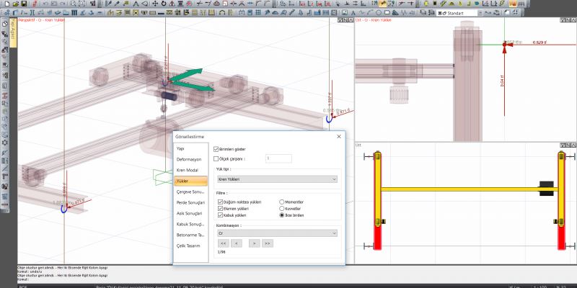Select the 'Momentler' radio button
This screenshot has width=577, height=288.
pyautogui.click(x=283, y=202)
